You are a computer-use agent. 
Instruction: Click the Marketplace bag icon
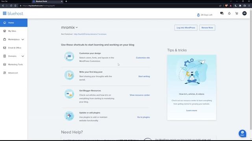click(5, 39)
